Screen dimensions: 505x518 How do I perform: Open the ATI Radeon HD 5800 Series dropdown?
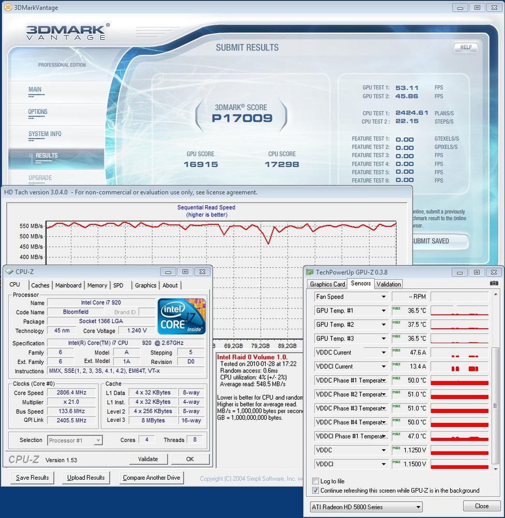click(x=366, y=507)
